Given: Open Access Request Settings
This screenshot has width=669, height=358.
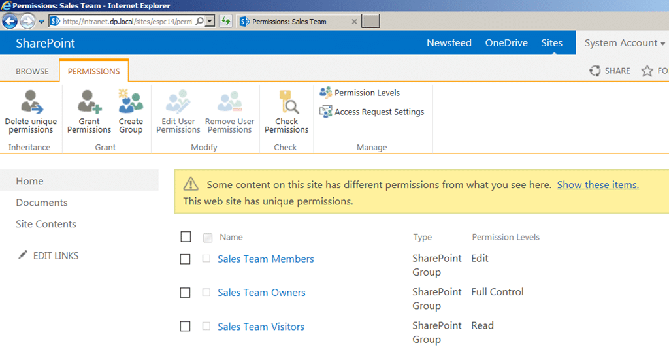Looking at the screenshot, I should tap(372, 112).
